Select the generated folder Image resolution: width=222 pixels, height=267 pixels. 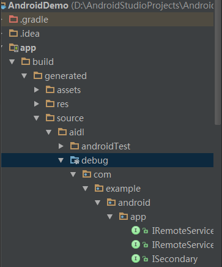[x=65, y=76]
